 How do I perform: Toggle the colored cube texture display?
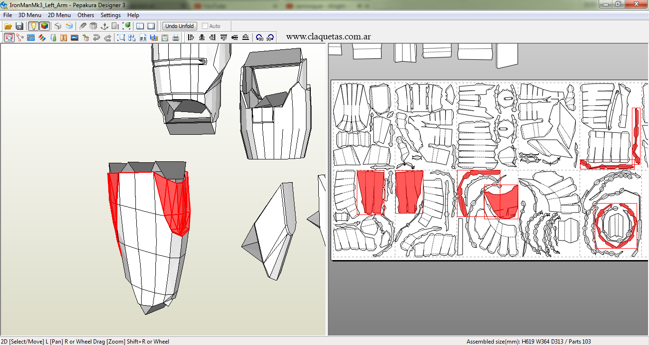44,26
